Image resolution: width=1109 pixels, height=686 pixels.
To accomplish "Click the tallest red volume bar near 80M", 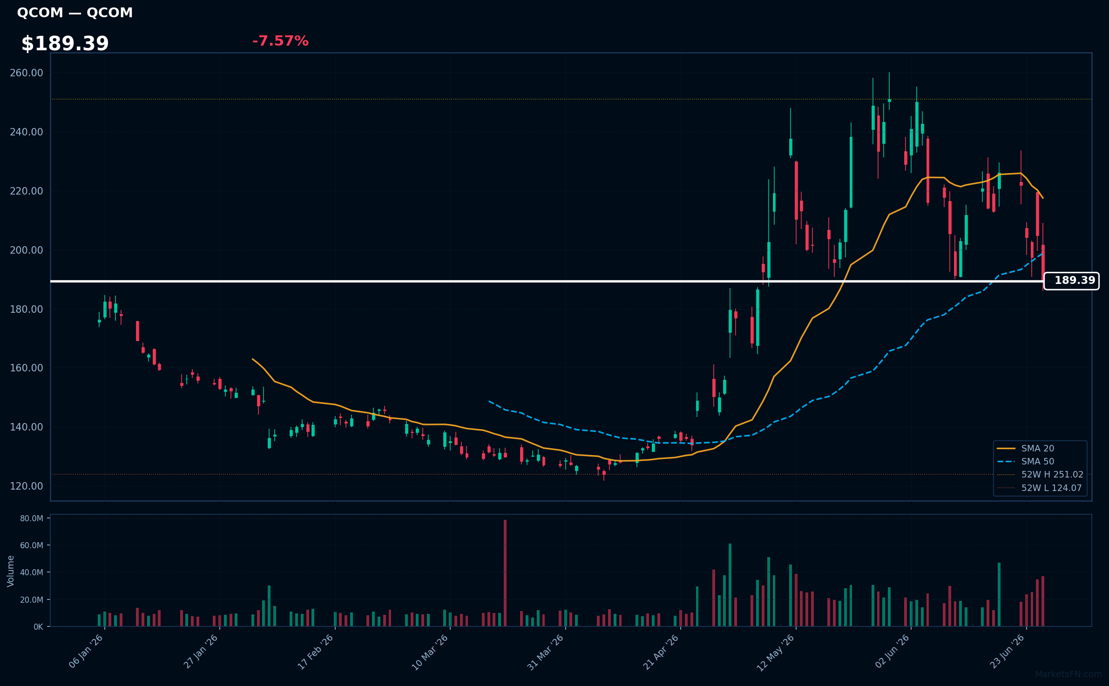I will [x=505, y=573].
